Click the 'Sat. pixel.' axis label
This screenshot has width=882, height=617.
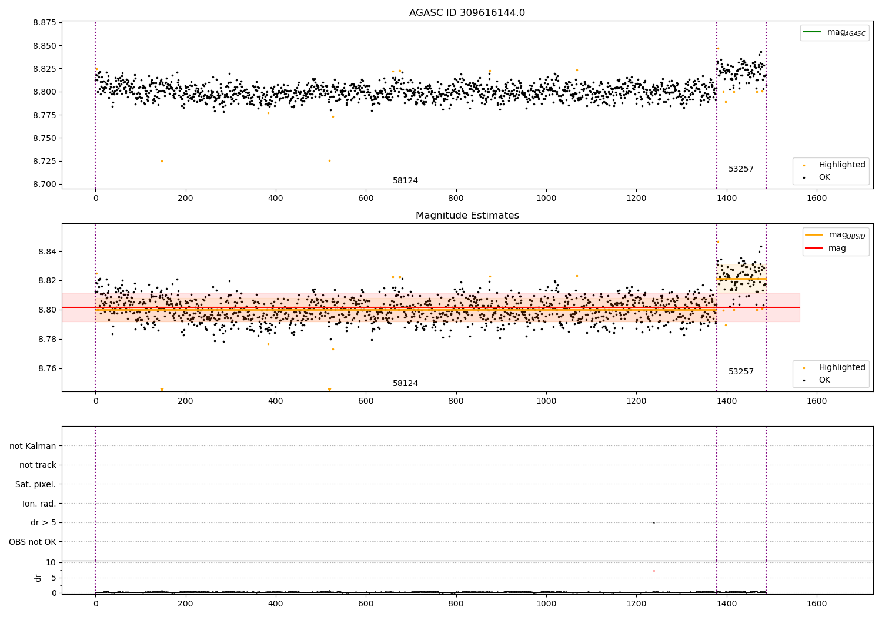pos(36,484)
